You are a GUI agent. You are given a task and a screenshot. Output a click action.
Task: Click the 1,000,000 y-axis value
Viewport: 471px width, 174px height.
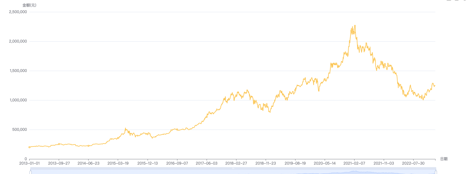tap(19, 100)
